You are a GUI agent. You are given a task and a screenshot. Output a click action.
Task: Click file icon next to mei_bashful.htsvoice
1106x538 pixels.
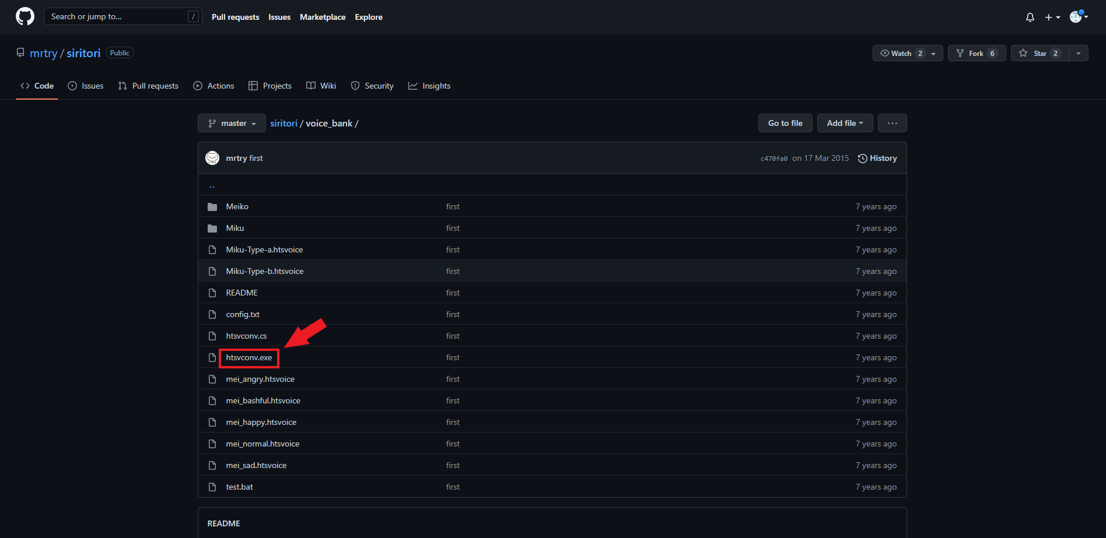[212, 401]
